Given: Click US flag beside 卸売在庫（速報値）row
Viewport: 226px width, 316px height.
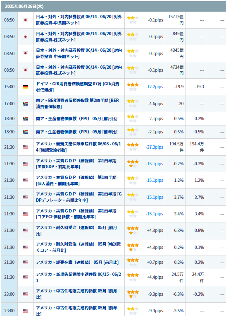Looking at the screenshot, I should click(x=25, y=262).
